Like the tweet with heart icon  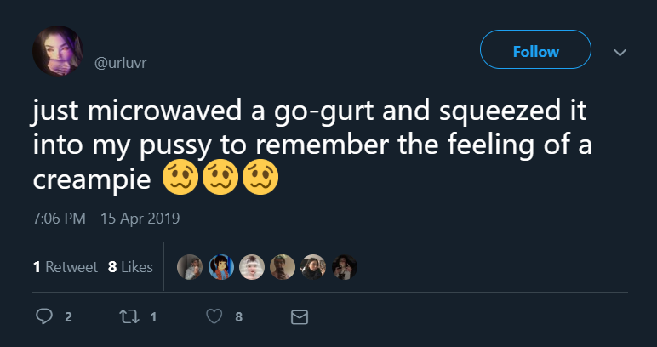215,317
